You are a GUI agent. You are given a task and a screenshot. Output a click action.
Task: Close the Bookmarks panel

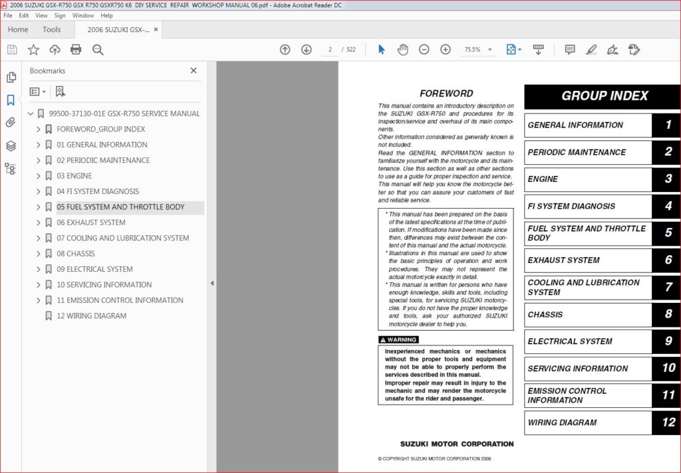[x=194, y=70]
